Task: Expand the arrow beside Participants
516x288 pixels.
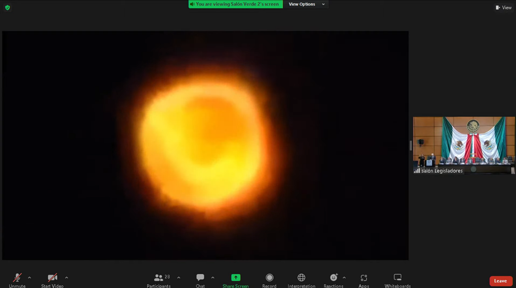Action: pyautogui.click(x=179, y=277)
